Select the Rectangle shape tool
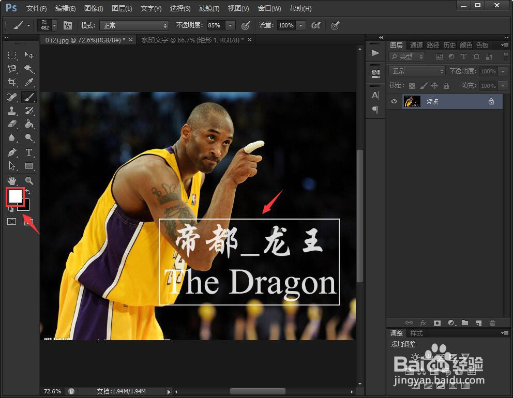513x398 pixels. [x=29, y=166]
